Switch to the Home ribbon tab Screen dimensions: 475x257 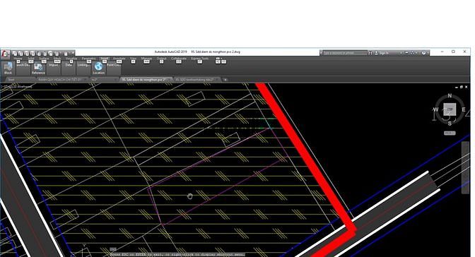coord(18,59)
